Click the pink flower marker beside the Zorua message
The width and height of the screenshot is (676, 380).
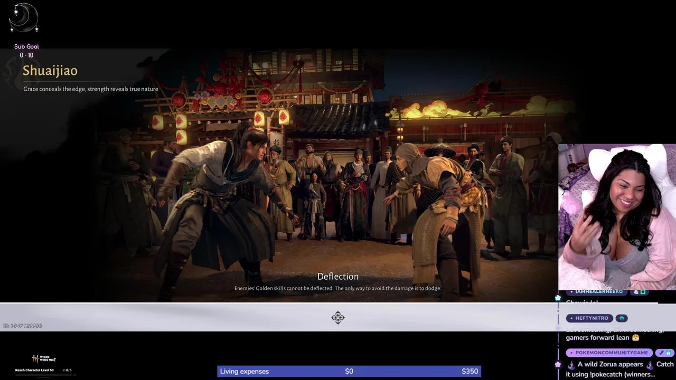click(558, 364)
